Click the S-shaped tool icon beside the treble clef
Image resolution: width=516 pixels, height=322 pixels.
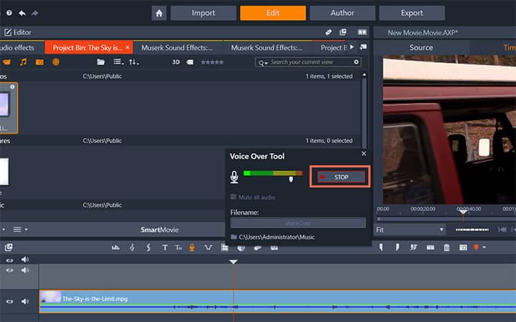[x=148, y=248]
